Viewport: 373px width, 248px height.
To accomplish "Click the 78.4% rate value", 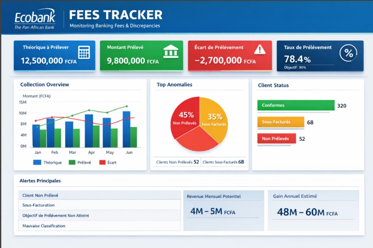I will coord(297,59).
